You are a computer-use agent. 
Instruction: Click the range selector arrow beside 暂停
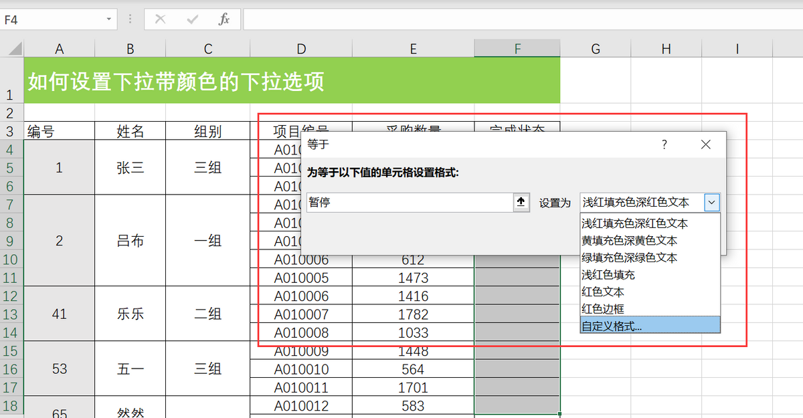coord(522,202)
